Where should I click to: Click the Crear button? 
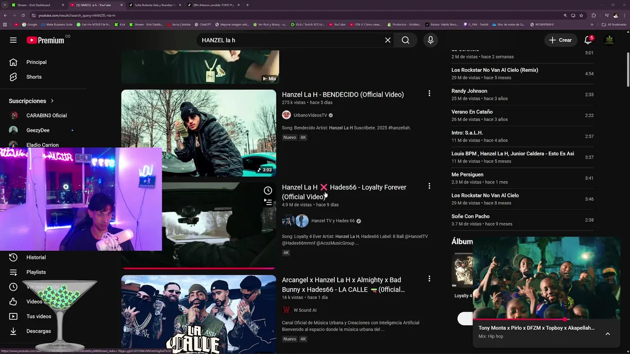pyautogui.click(x=560, y=40)
